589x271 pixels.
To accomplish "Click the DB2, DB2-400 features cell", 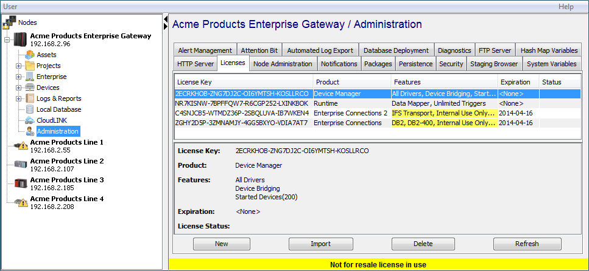I will 444,123.
